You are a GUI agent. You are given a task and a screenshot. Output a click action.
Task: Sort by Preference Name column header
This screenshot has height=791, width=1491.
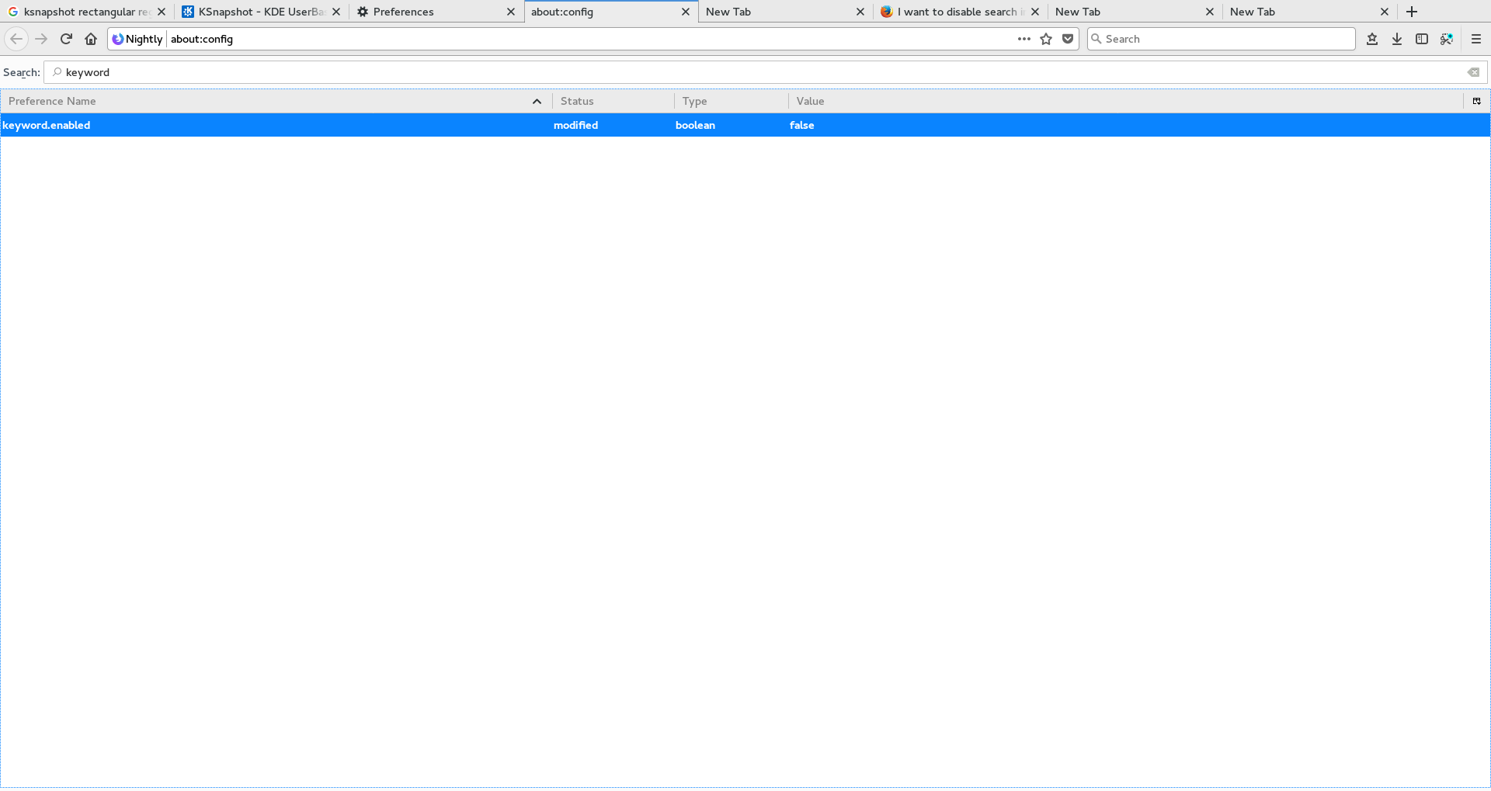[276, 101]
